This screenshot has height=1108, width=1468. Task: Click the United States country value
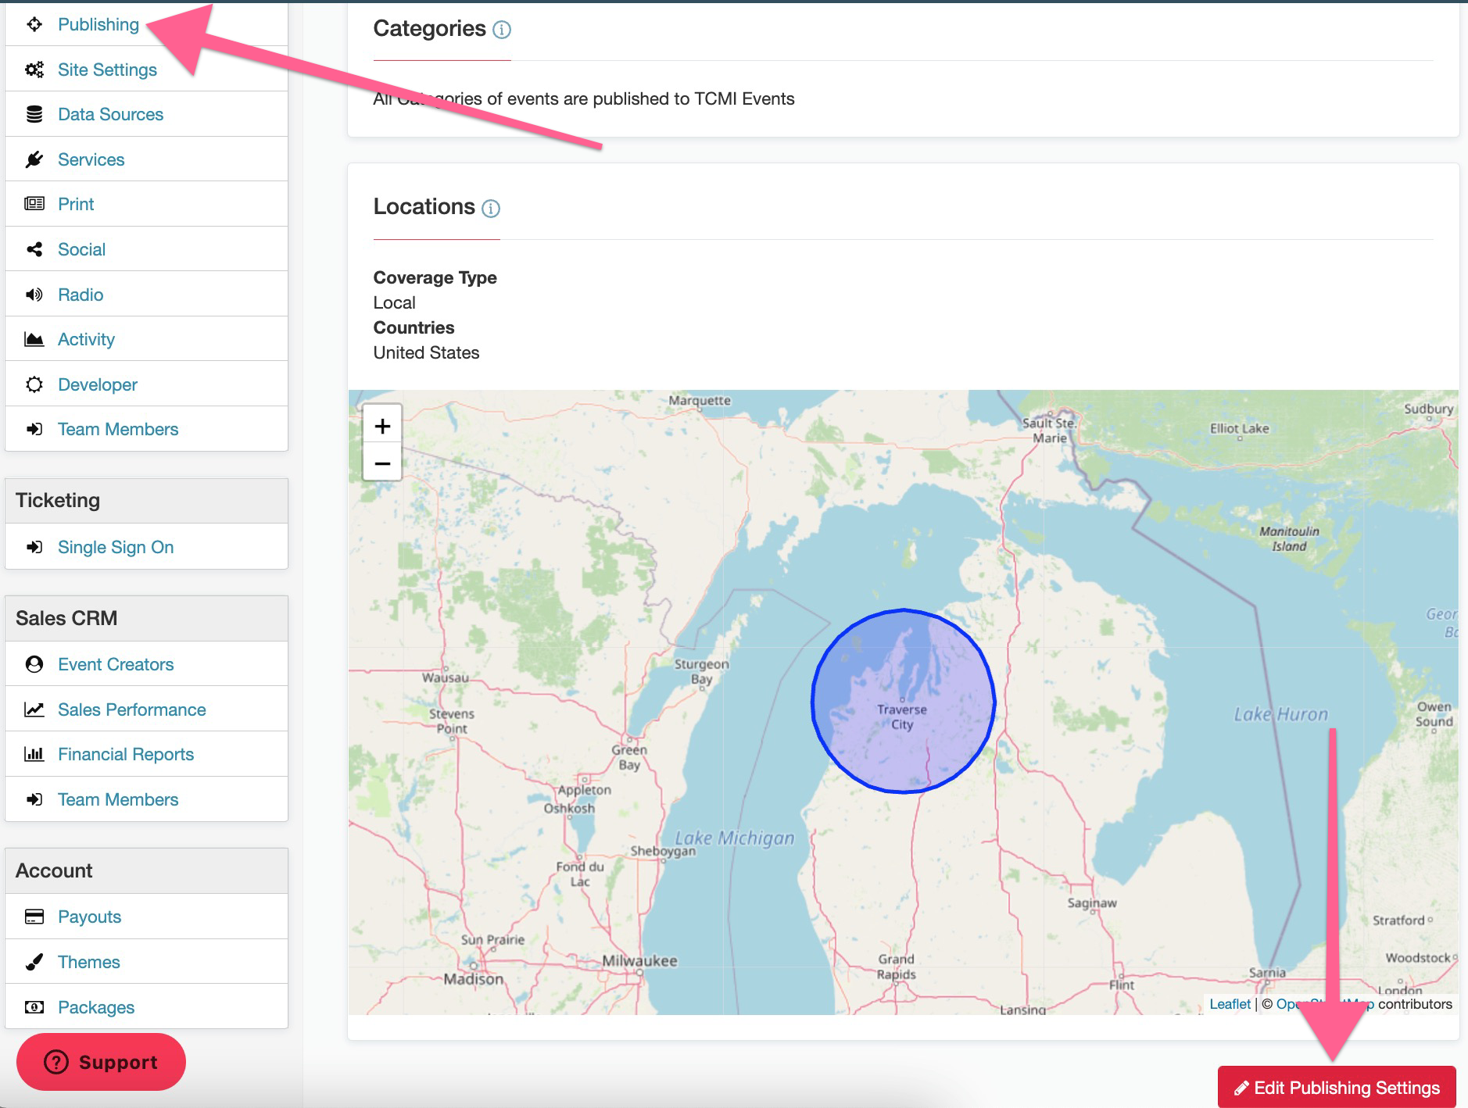[x=426, y=352]
